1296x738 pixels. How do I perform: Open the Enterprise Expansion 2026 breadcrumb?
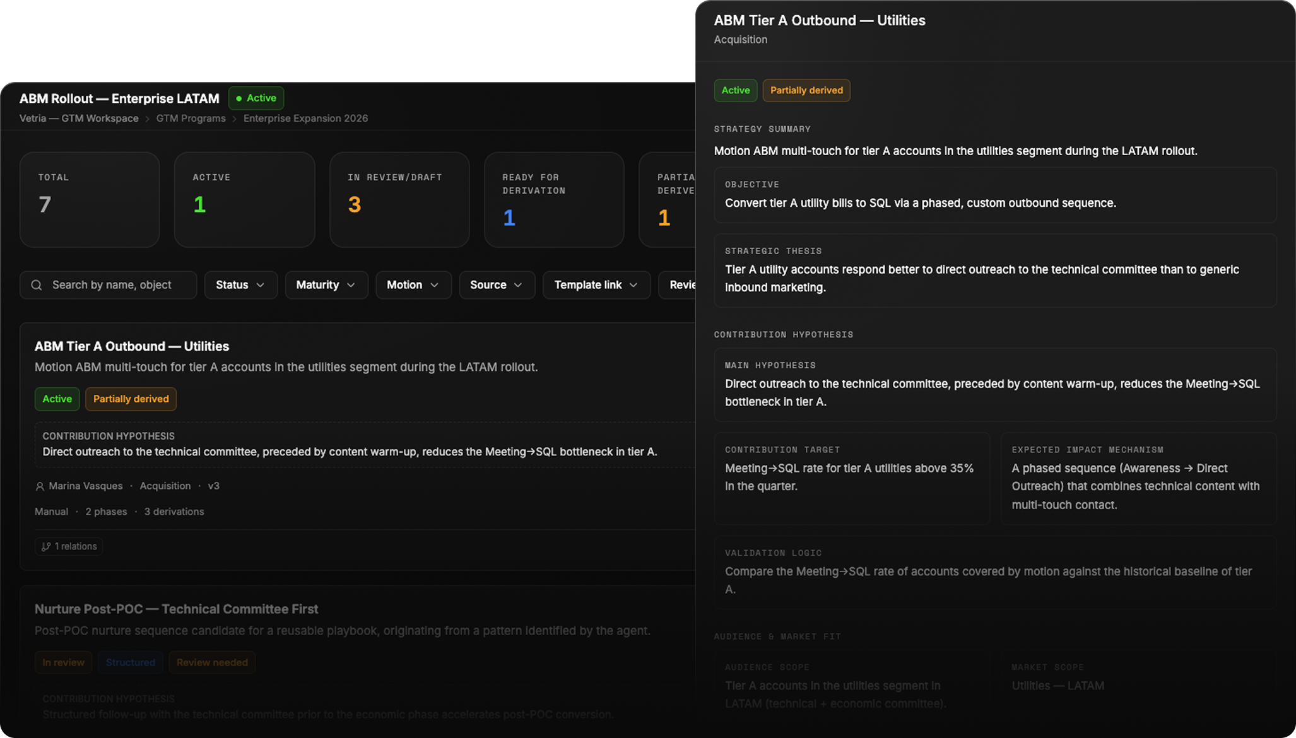[x=305, y=119]
